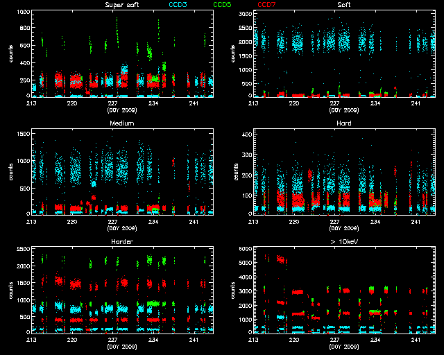Image resolution: width=444 pixels, height=355 pixels.
Task: Click the 'Hard' plot title
Action: [343, 123]
